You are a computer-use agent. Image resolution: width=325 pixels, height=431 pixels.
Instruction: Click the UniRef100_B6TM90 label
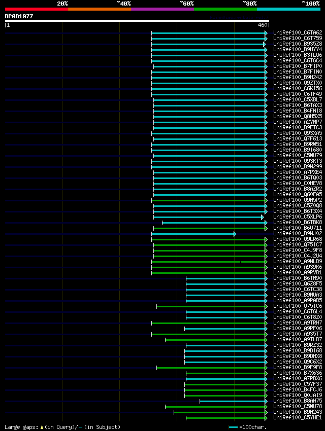pyautogui.click(x=298, y=278)
